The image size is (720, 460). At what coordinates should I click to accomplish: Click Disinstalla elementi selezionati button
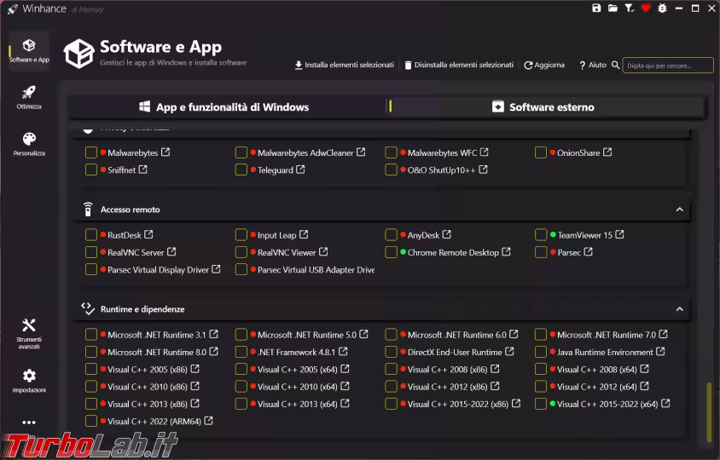(458, 65)
